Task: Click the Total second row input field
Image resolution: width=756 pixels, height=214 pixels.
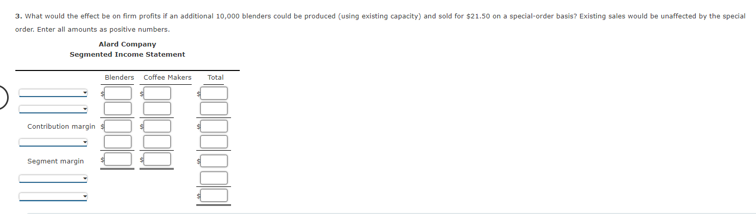Action: pos(214,108)
